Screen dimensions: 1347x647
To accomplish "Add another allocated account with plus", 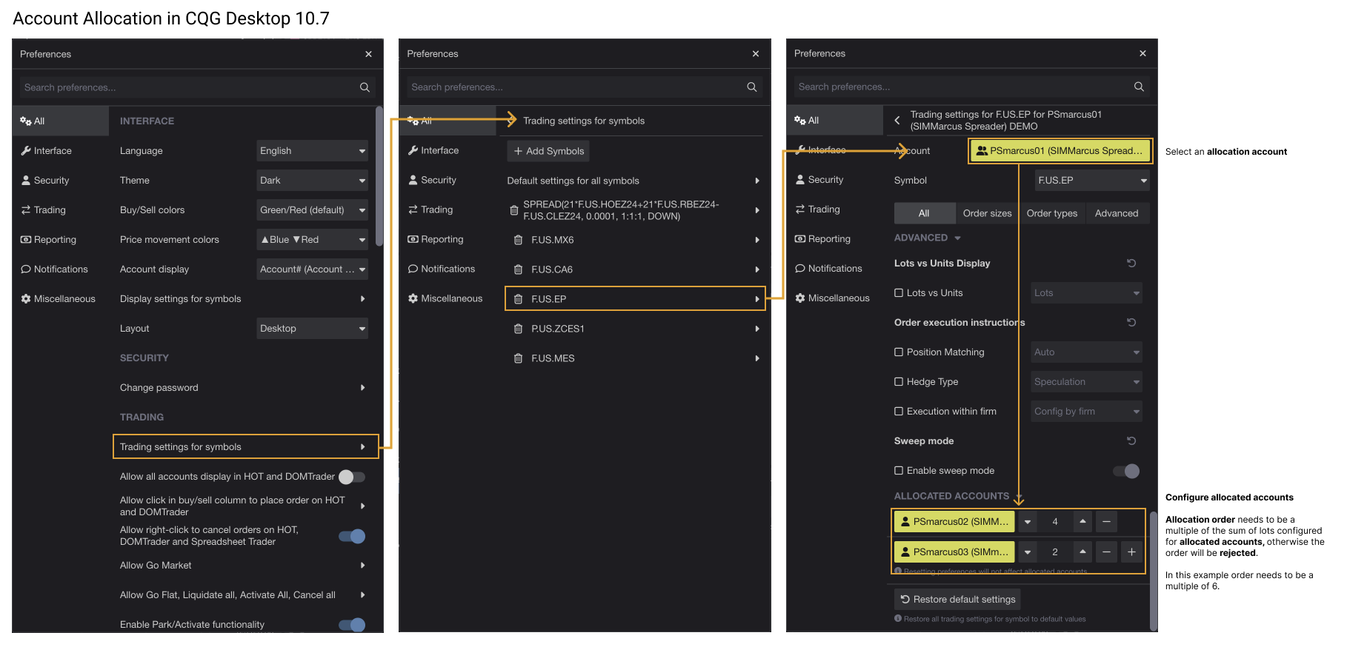I will [1131, 552].
